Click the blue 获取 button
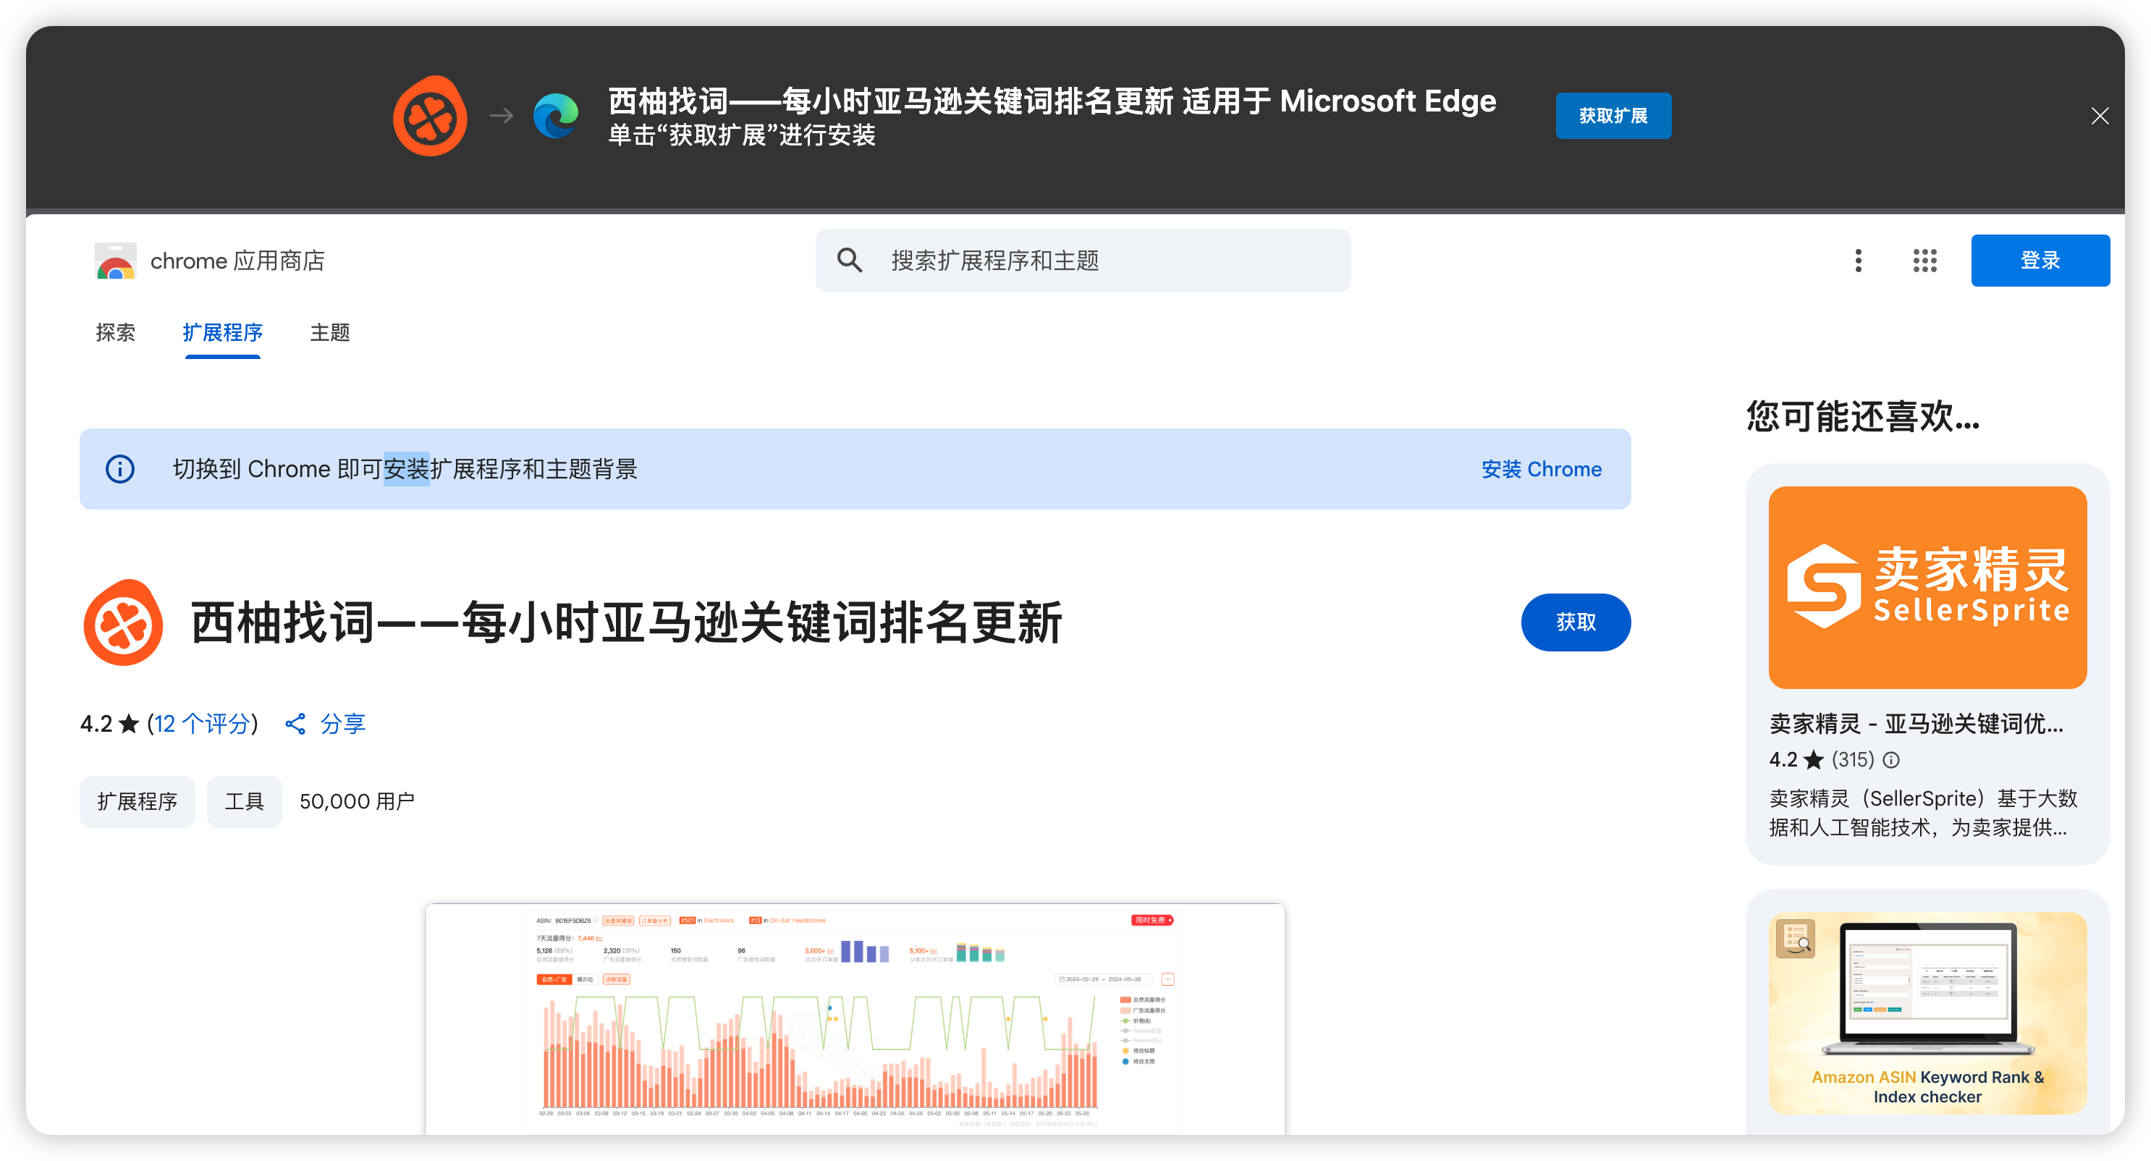This screenshot has height=1161, width=2151. point(1575,622)
